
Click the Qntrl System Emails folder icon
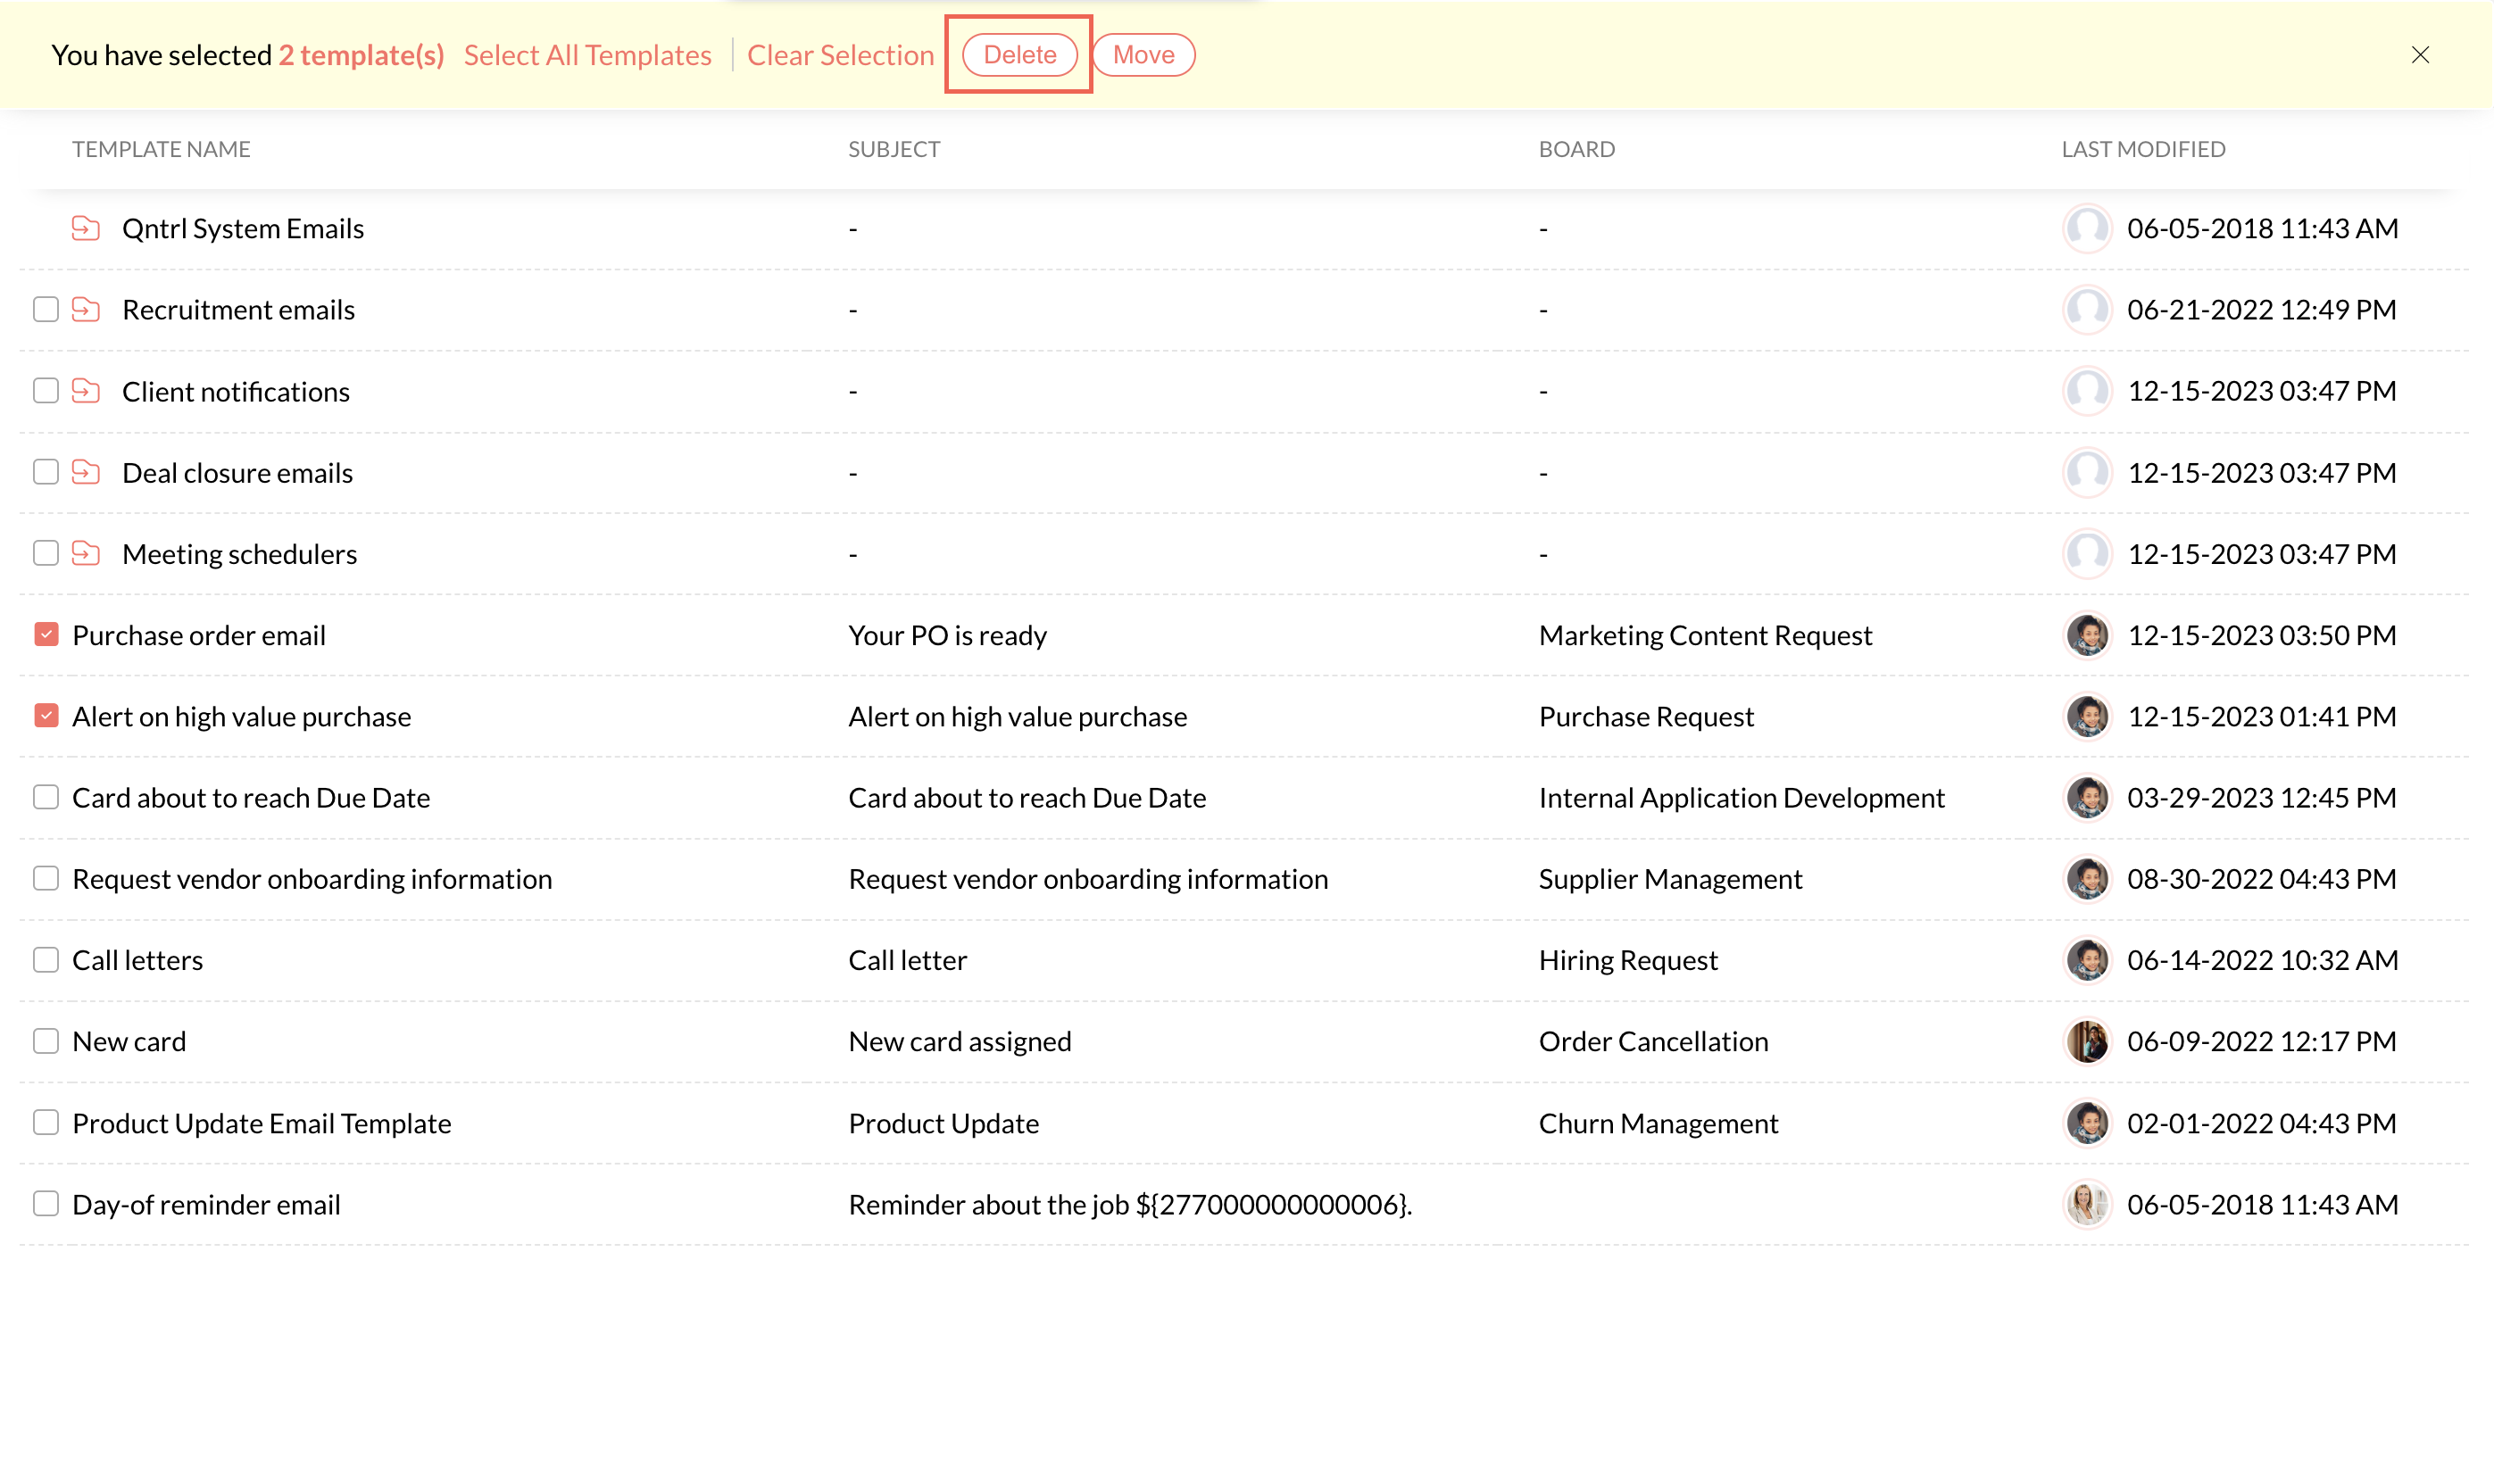pyautogui.click(x=86, y=228)
